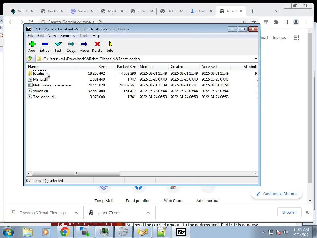Viewport: 317px width, 238px height.
Task: Click the horizontal scrollbar thumb in file list
Action: click(76, 173)
